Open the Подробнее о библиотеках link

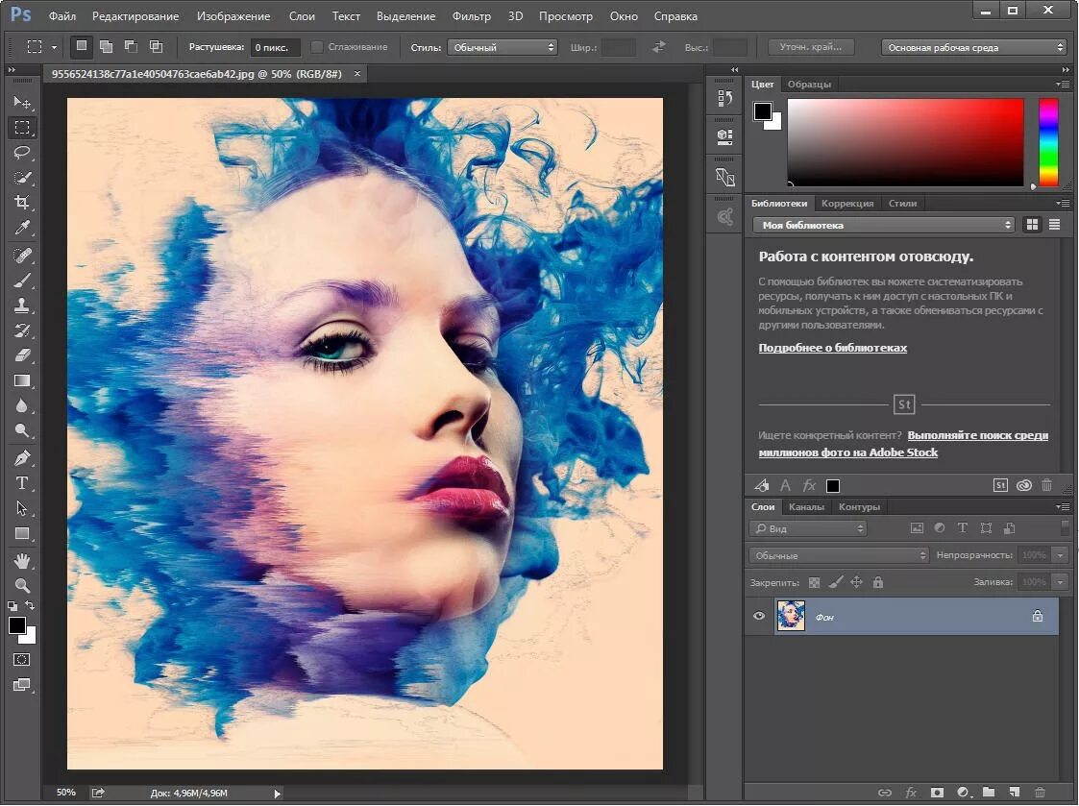tap(832, 348)
